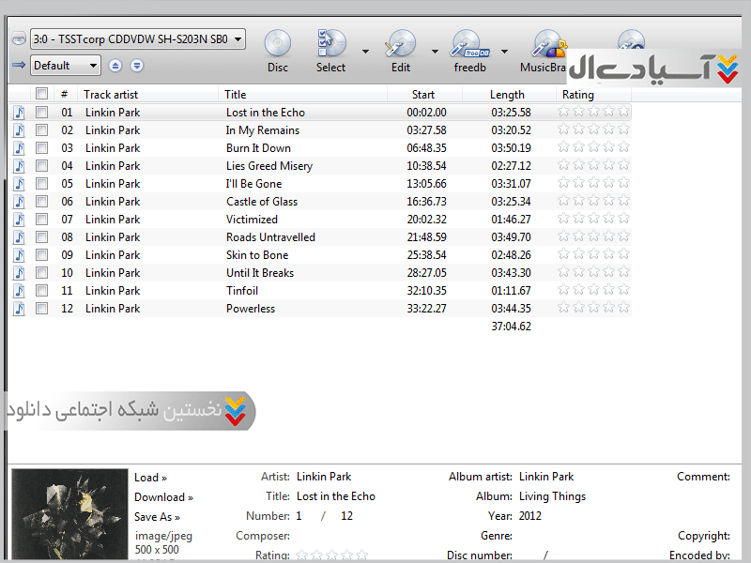751x563 pixels.
Task: Sort by the Title column header
Action: tap(236, 94)
